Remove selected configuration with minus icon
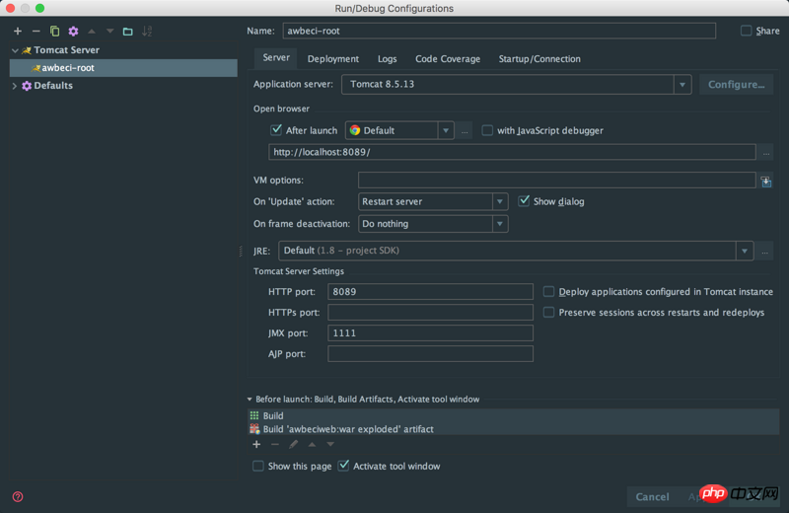 click(36, 32)
